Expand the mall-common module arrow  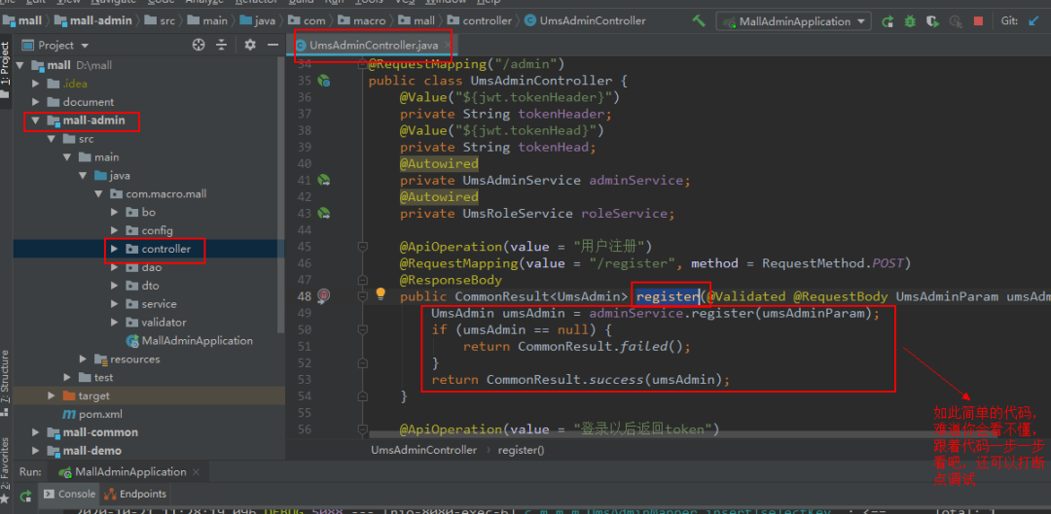pos(35,432)
